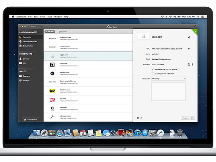Expand the Filed under Shopping dropdown
The height and width of the screenshot is (162, 216).
click(x=169, y=79)
